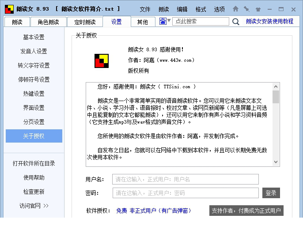Open 分页设置 in the sidebar
The image size is (303, 226).
[34, 122]
